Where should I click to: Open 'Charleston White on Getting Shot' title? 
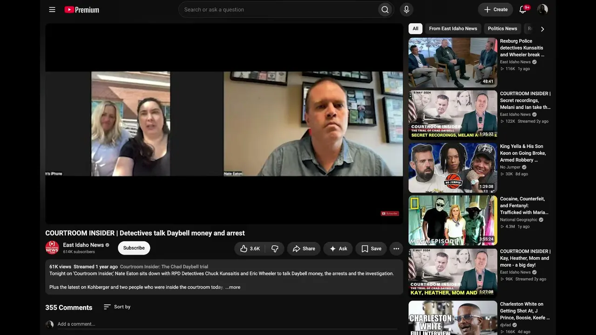pyautogui.click(x=525, y=311)
